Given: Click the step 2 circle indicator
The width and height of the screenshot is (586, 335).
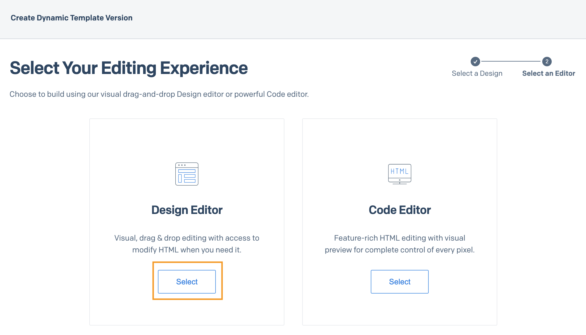Looking at the screenshot, I should pyautogui.click(x=547, y=62).
